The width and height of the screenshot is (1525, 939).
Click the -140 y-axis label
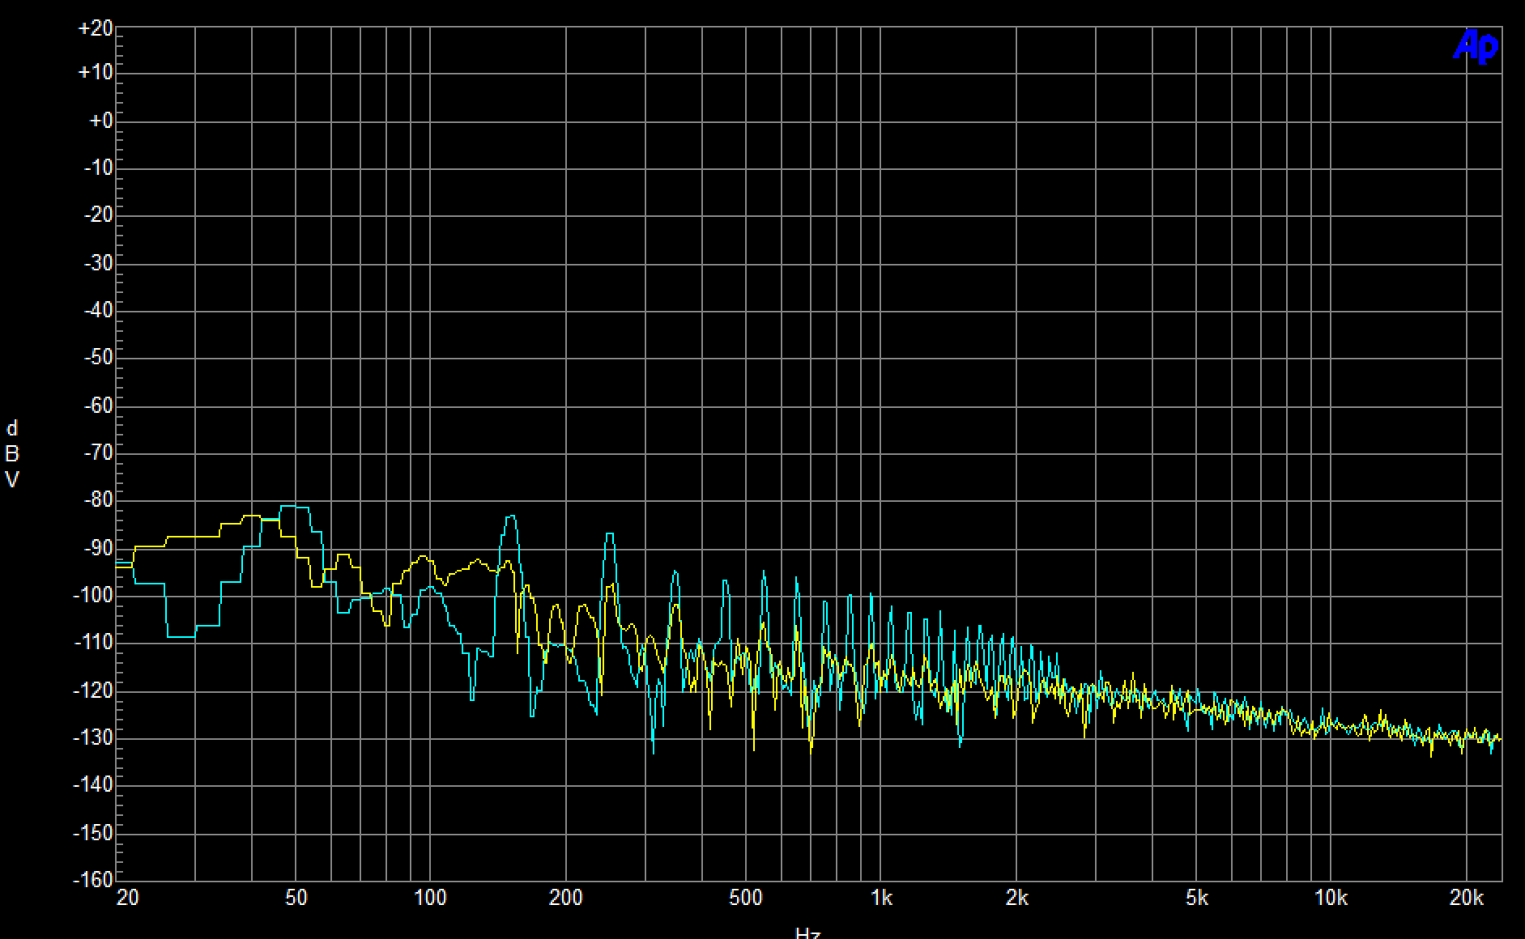pyautogui.click(x=93, y=784)
